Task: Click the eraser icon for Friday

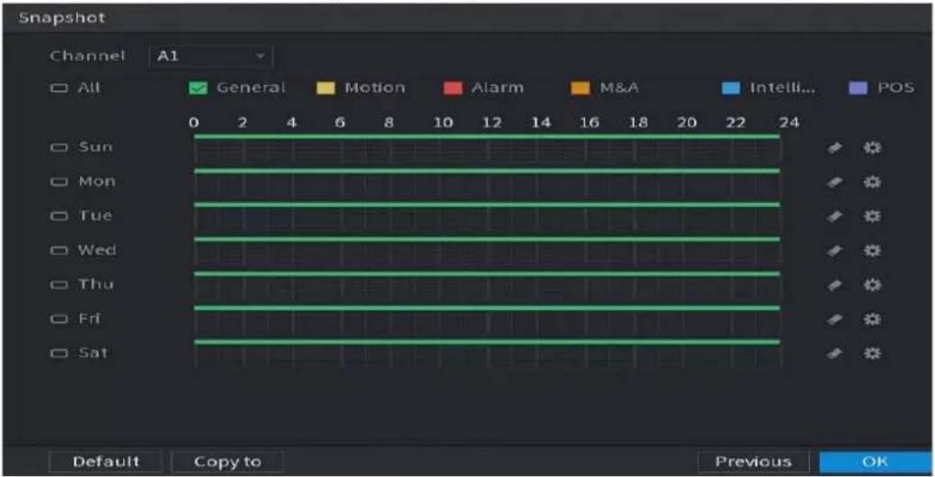Action: (x=835, y=319)
